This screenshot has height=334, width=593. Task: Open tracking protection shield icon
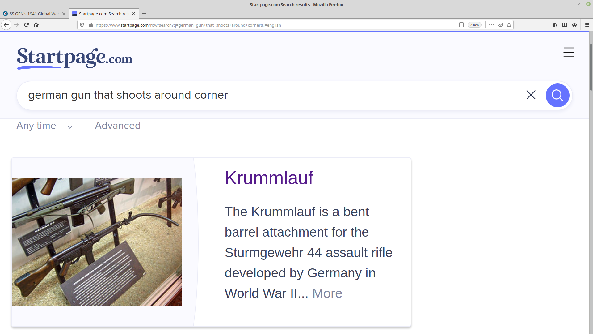tap(82, 25)
